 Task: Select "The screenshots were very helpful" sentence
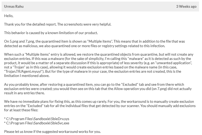pos(84,24)
